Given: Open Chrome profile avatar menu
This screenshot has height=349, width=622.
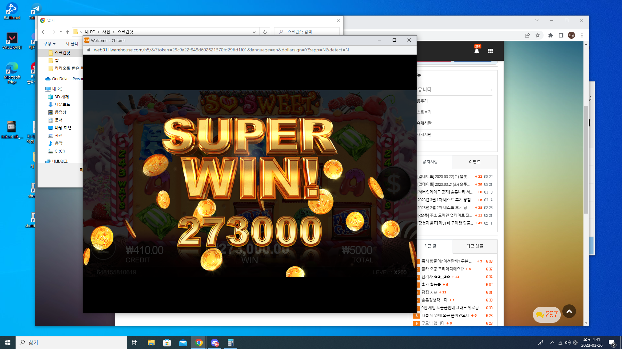Looking at the screenshot, I should [x=571, y=35].
